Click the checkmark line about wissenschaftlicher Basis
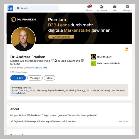Image resolution: width=139 pixels, height=139 pixels. pos(43,121)
